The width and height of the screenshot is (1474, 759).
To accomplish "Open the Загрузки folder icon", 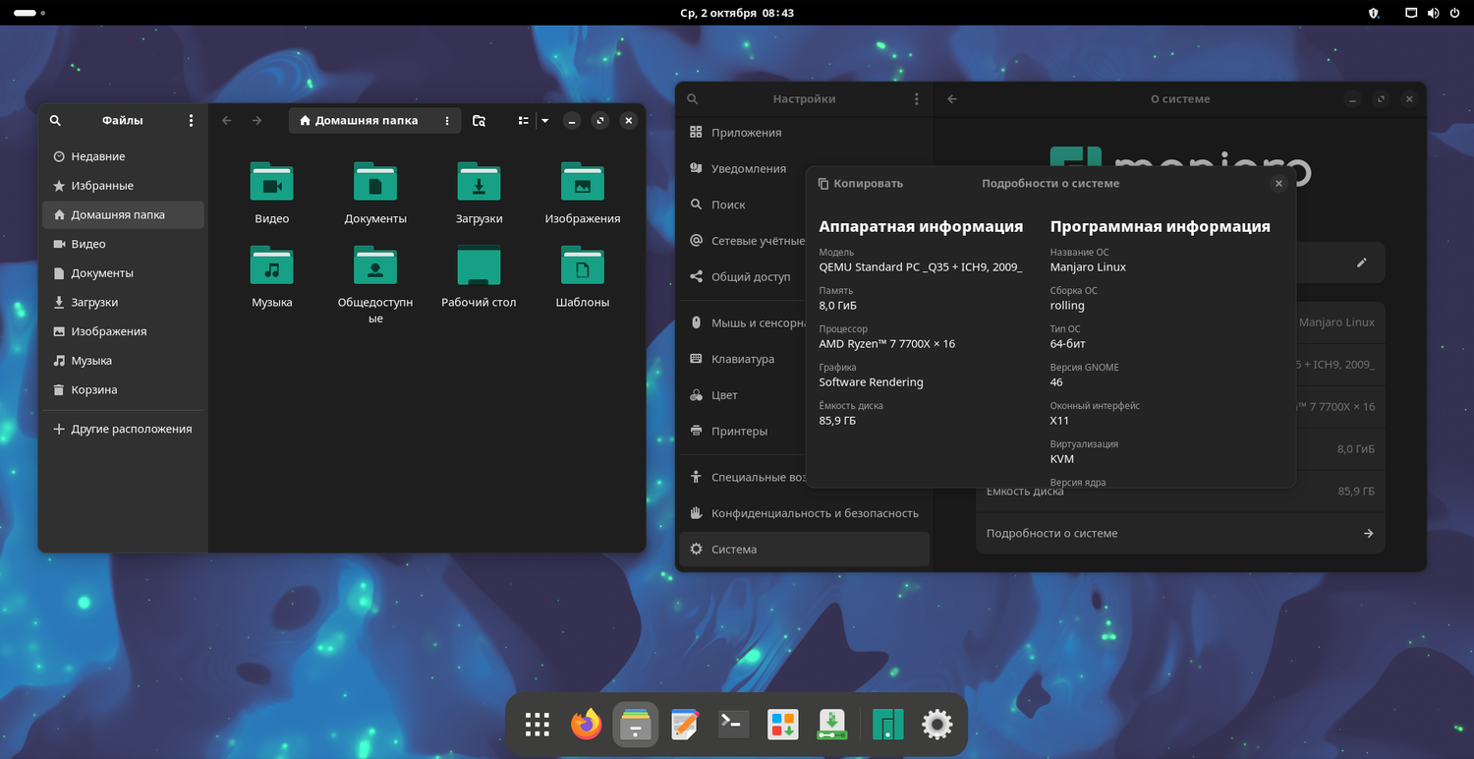I will 479,183.
